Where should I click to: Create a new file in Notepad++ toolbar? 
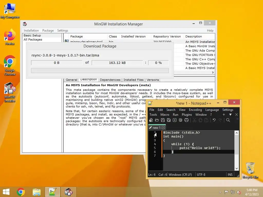(151, 120)
